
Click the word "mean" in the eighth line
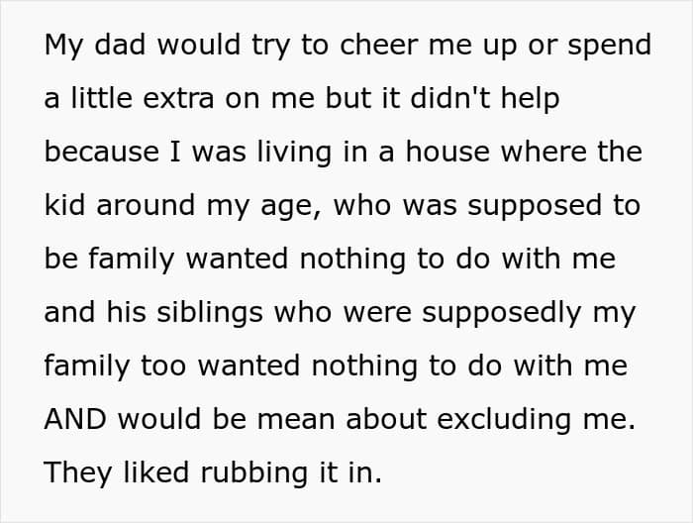pyautogui.click(x=296, y=419)
